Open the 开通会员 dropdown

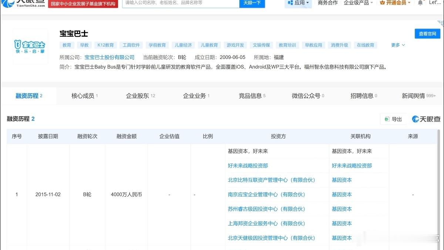tap(395, 3)
